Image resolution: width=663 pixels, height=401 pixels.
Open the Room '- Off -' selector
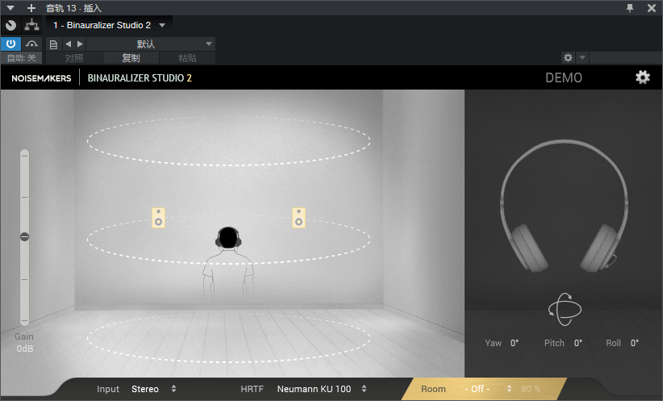(x=477, y=389)
